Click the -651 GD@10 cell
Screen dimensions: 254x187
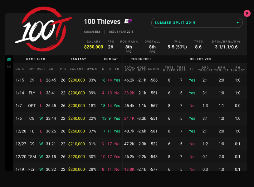point(154,118)
